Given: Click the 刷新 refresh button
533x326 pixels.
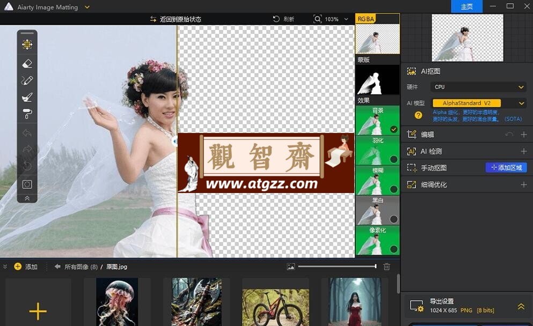Looking at the screenshot, I should pos(283,19).
